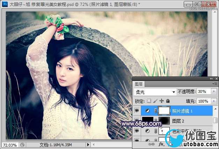219x149 pixels.
Task: Click the 不透明度 30% input field
Action: (x=204, y=92)
